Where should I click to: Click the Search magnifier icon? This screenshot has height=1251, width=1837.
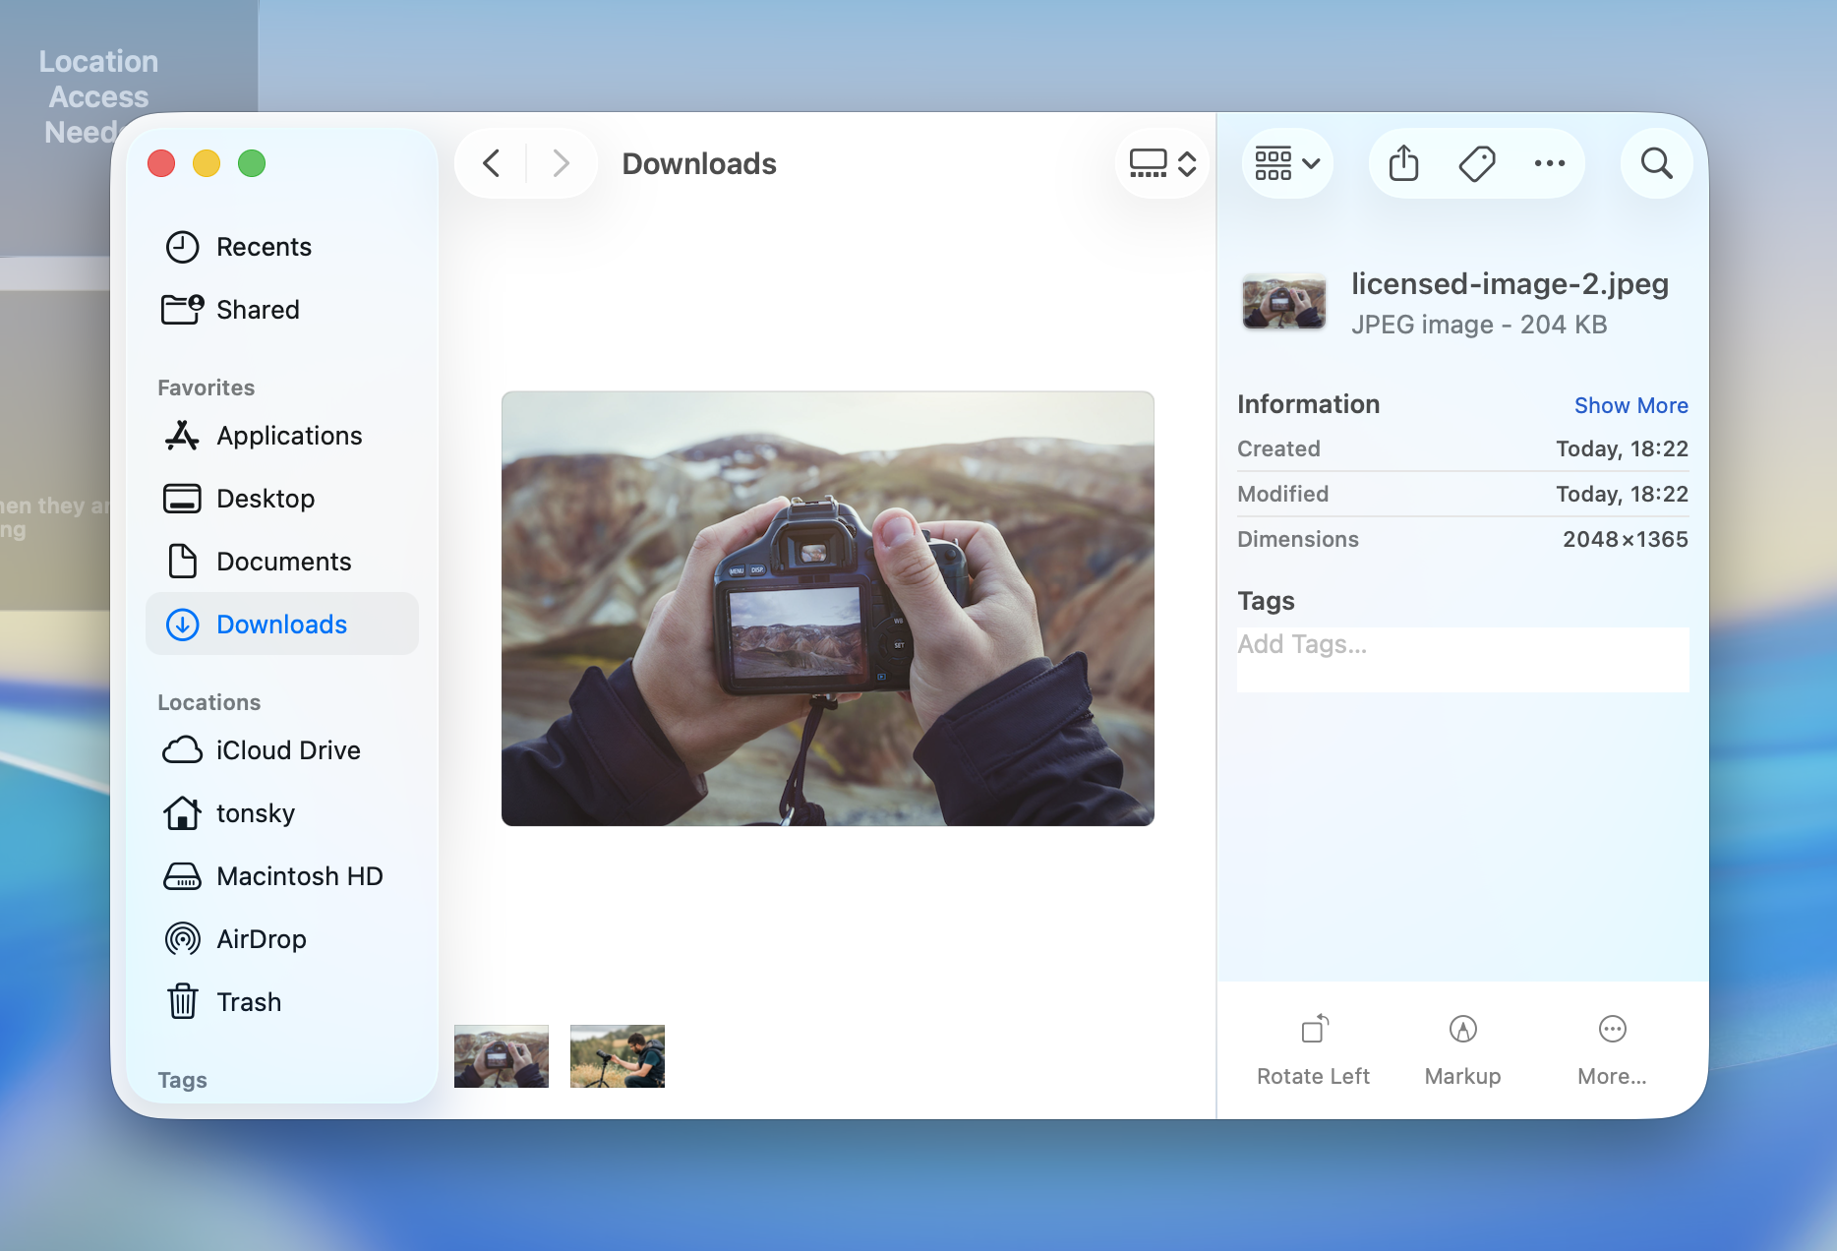(1657, 163)
